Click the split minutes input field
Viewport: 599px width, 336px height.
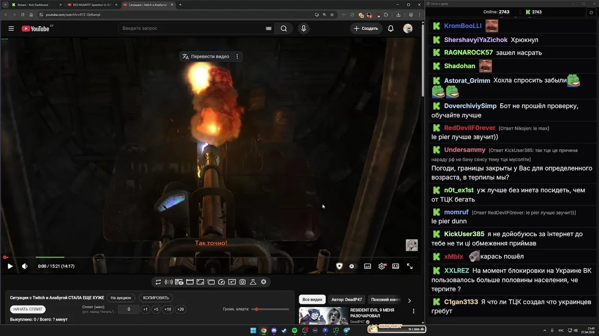coord(129,309)
